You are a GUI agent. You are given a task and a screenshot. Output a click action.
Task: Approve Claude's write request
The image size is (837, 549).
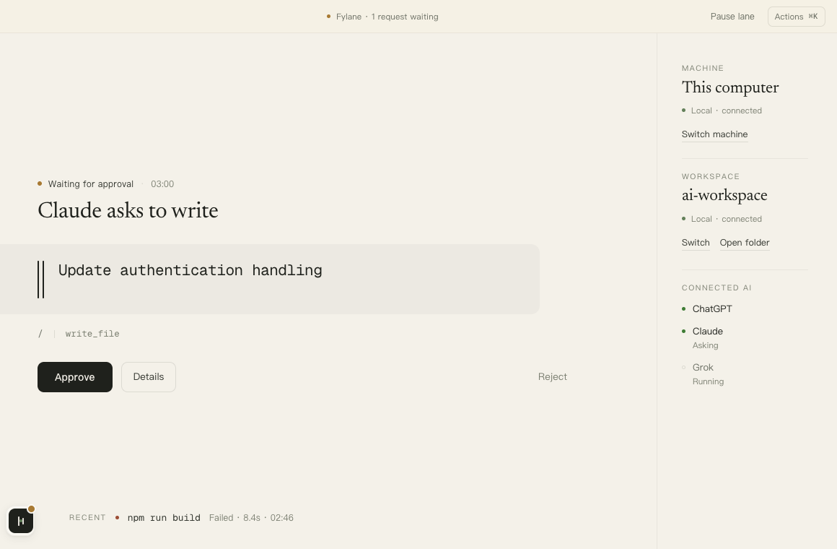(75, 377)
